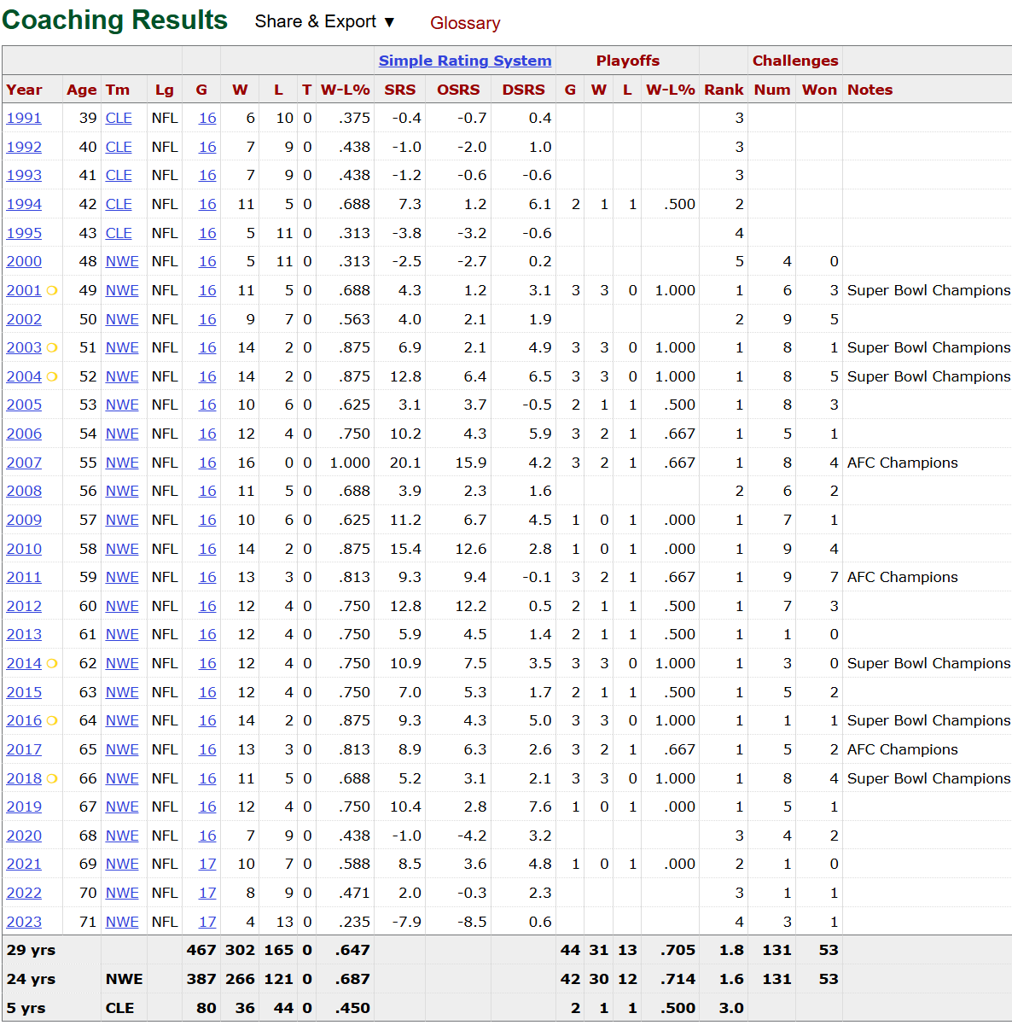The height and width of the screenshot is (1025, 1012).
Task: Click the ring icon next to 2001
Action: [52, 291]
